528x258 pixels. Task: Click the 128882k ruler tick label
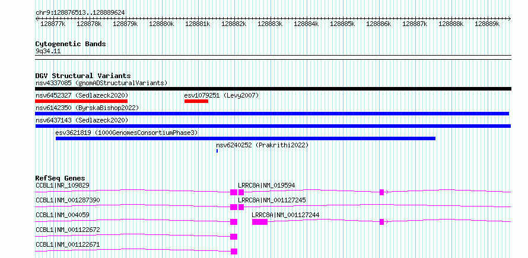point(234,24)
